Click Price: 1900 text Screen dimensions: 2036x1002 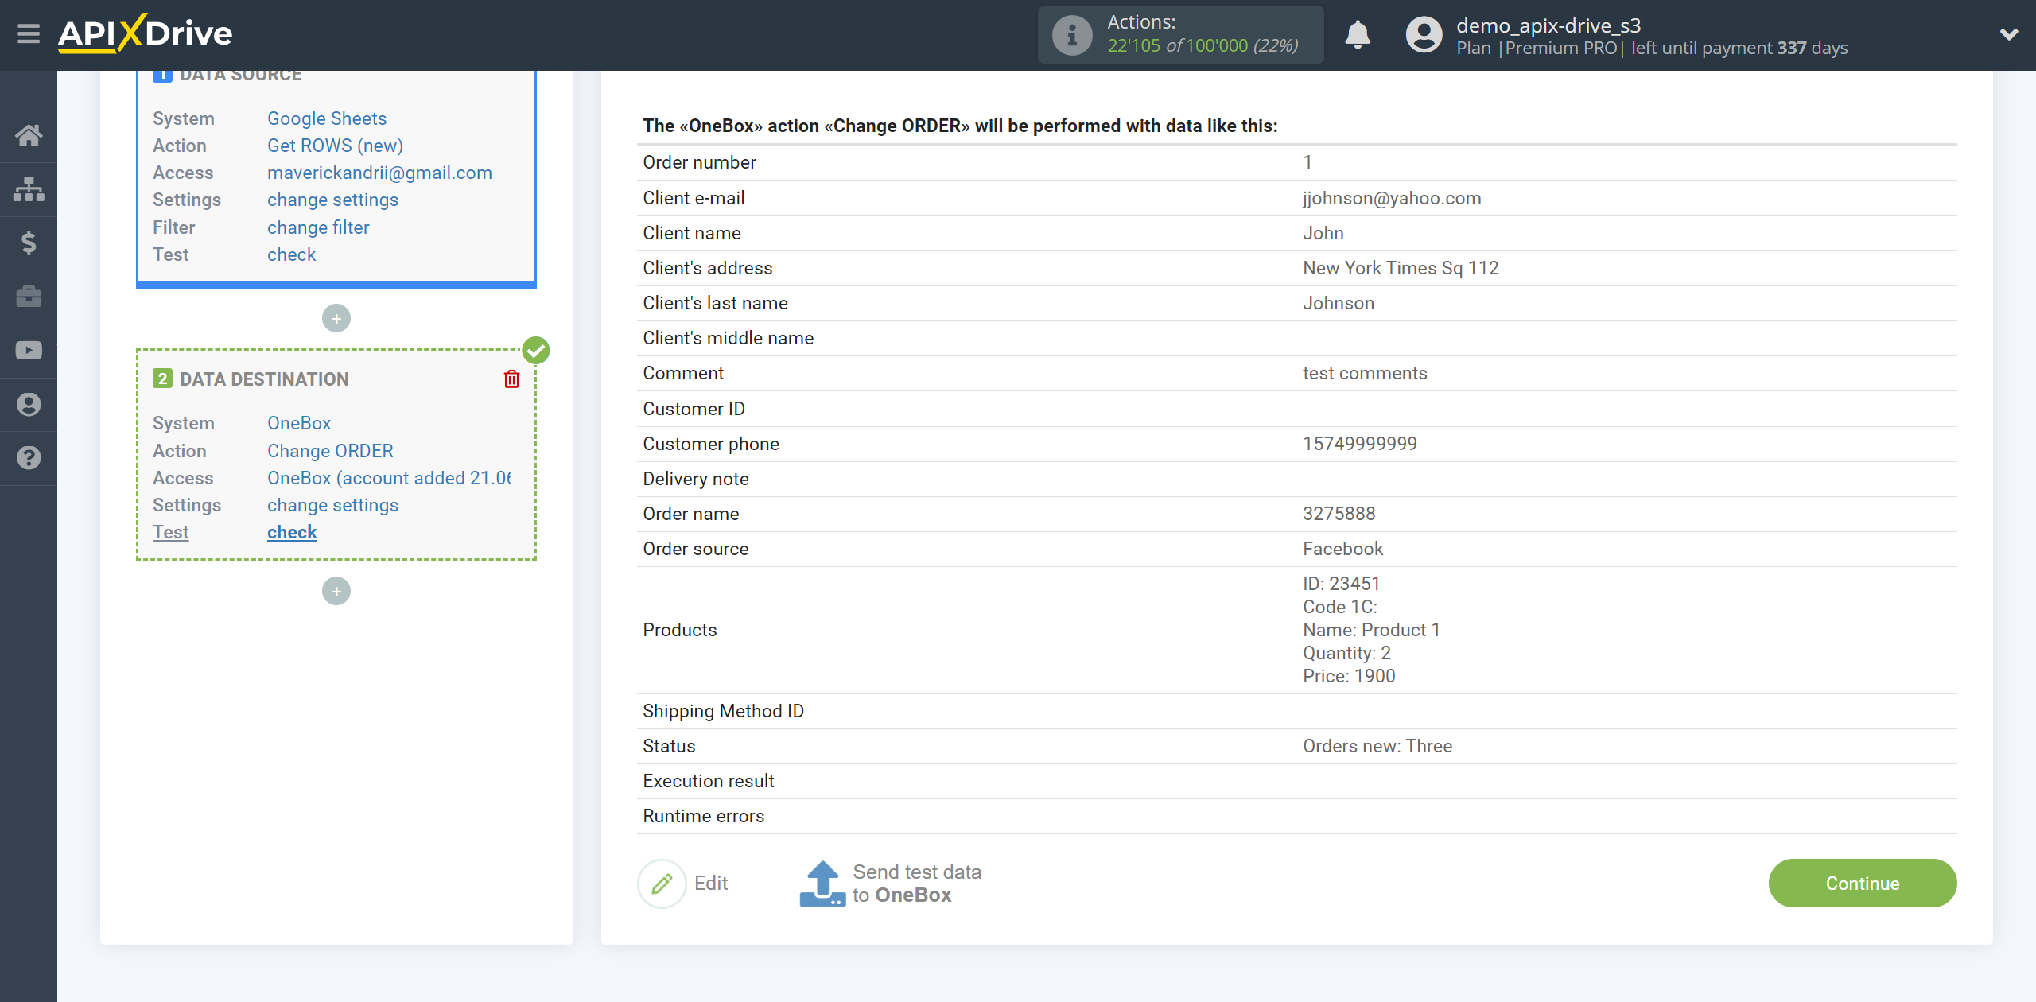click(1349, 676)
